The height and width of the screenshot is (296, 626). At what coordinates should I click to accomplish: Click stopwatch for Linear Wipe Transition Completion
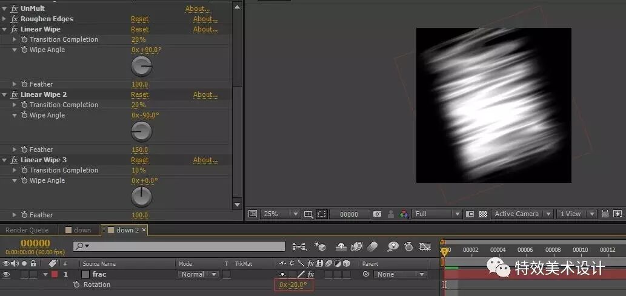pyautogui.click(x=24, y=39)
